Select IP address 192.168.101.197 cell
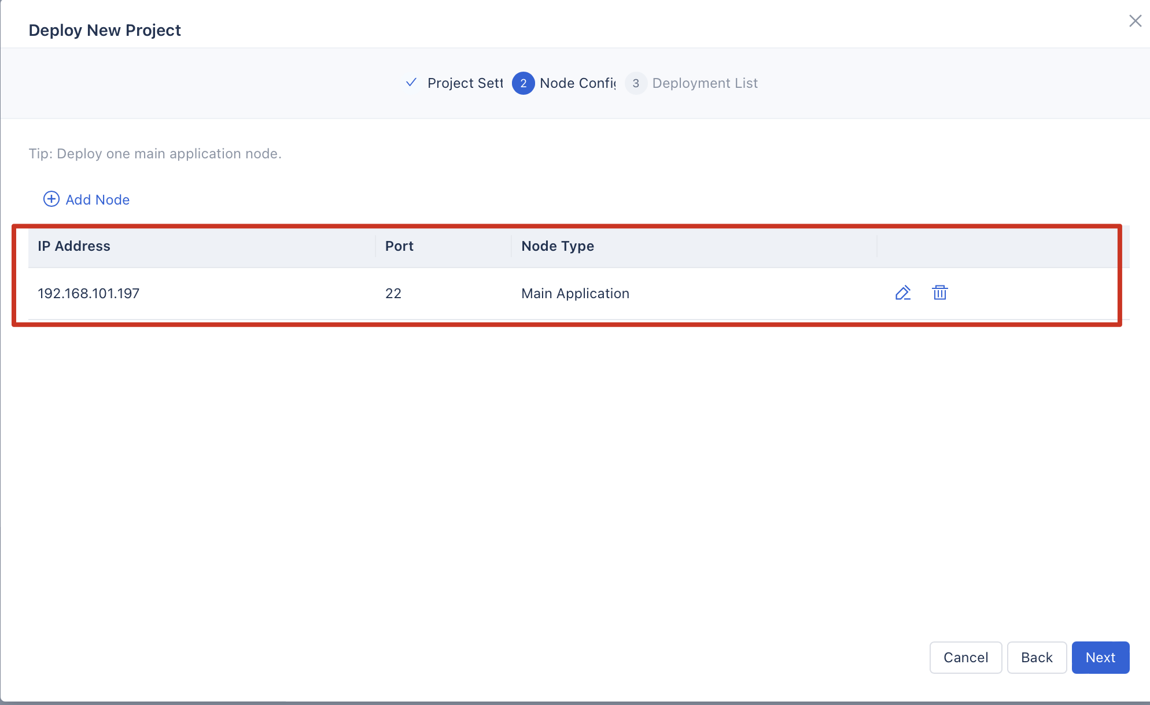Screen dimensions: 1150x705 pyautogui.click(x=89, y=294)
